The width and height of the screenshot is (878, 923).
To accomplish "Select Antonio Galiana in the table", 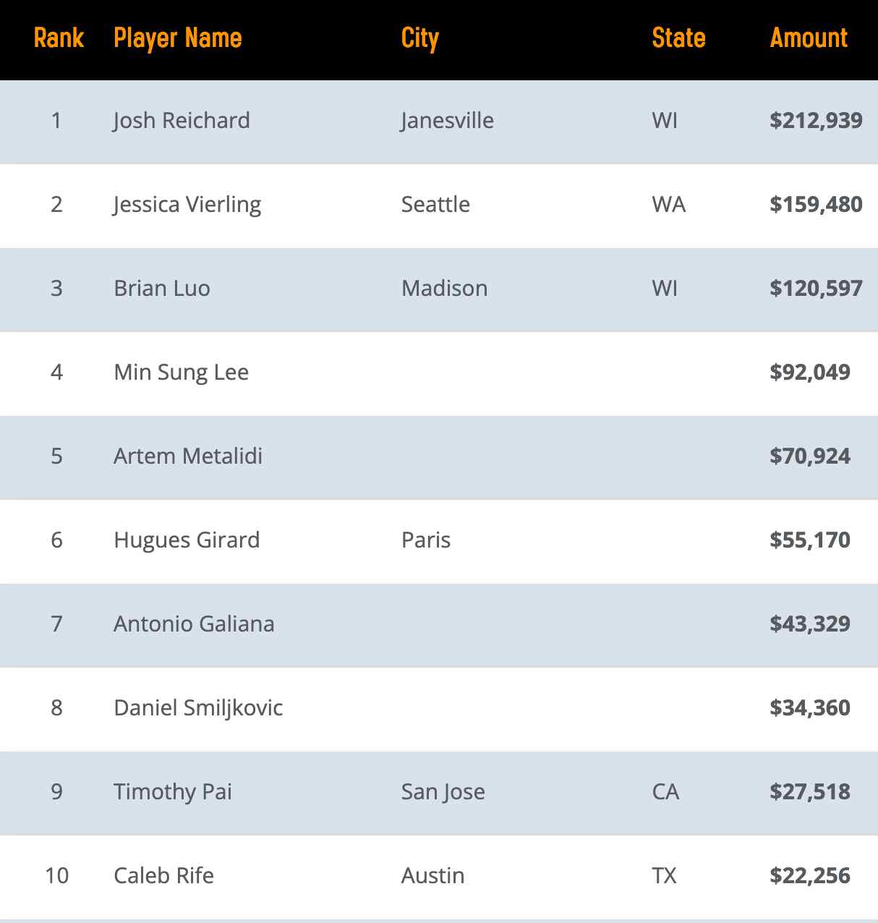I will pyautogui.click(x=194, y=624).
